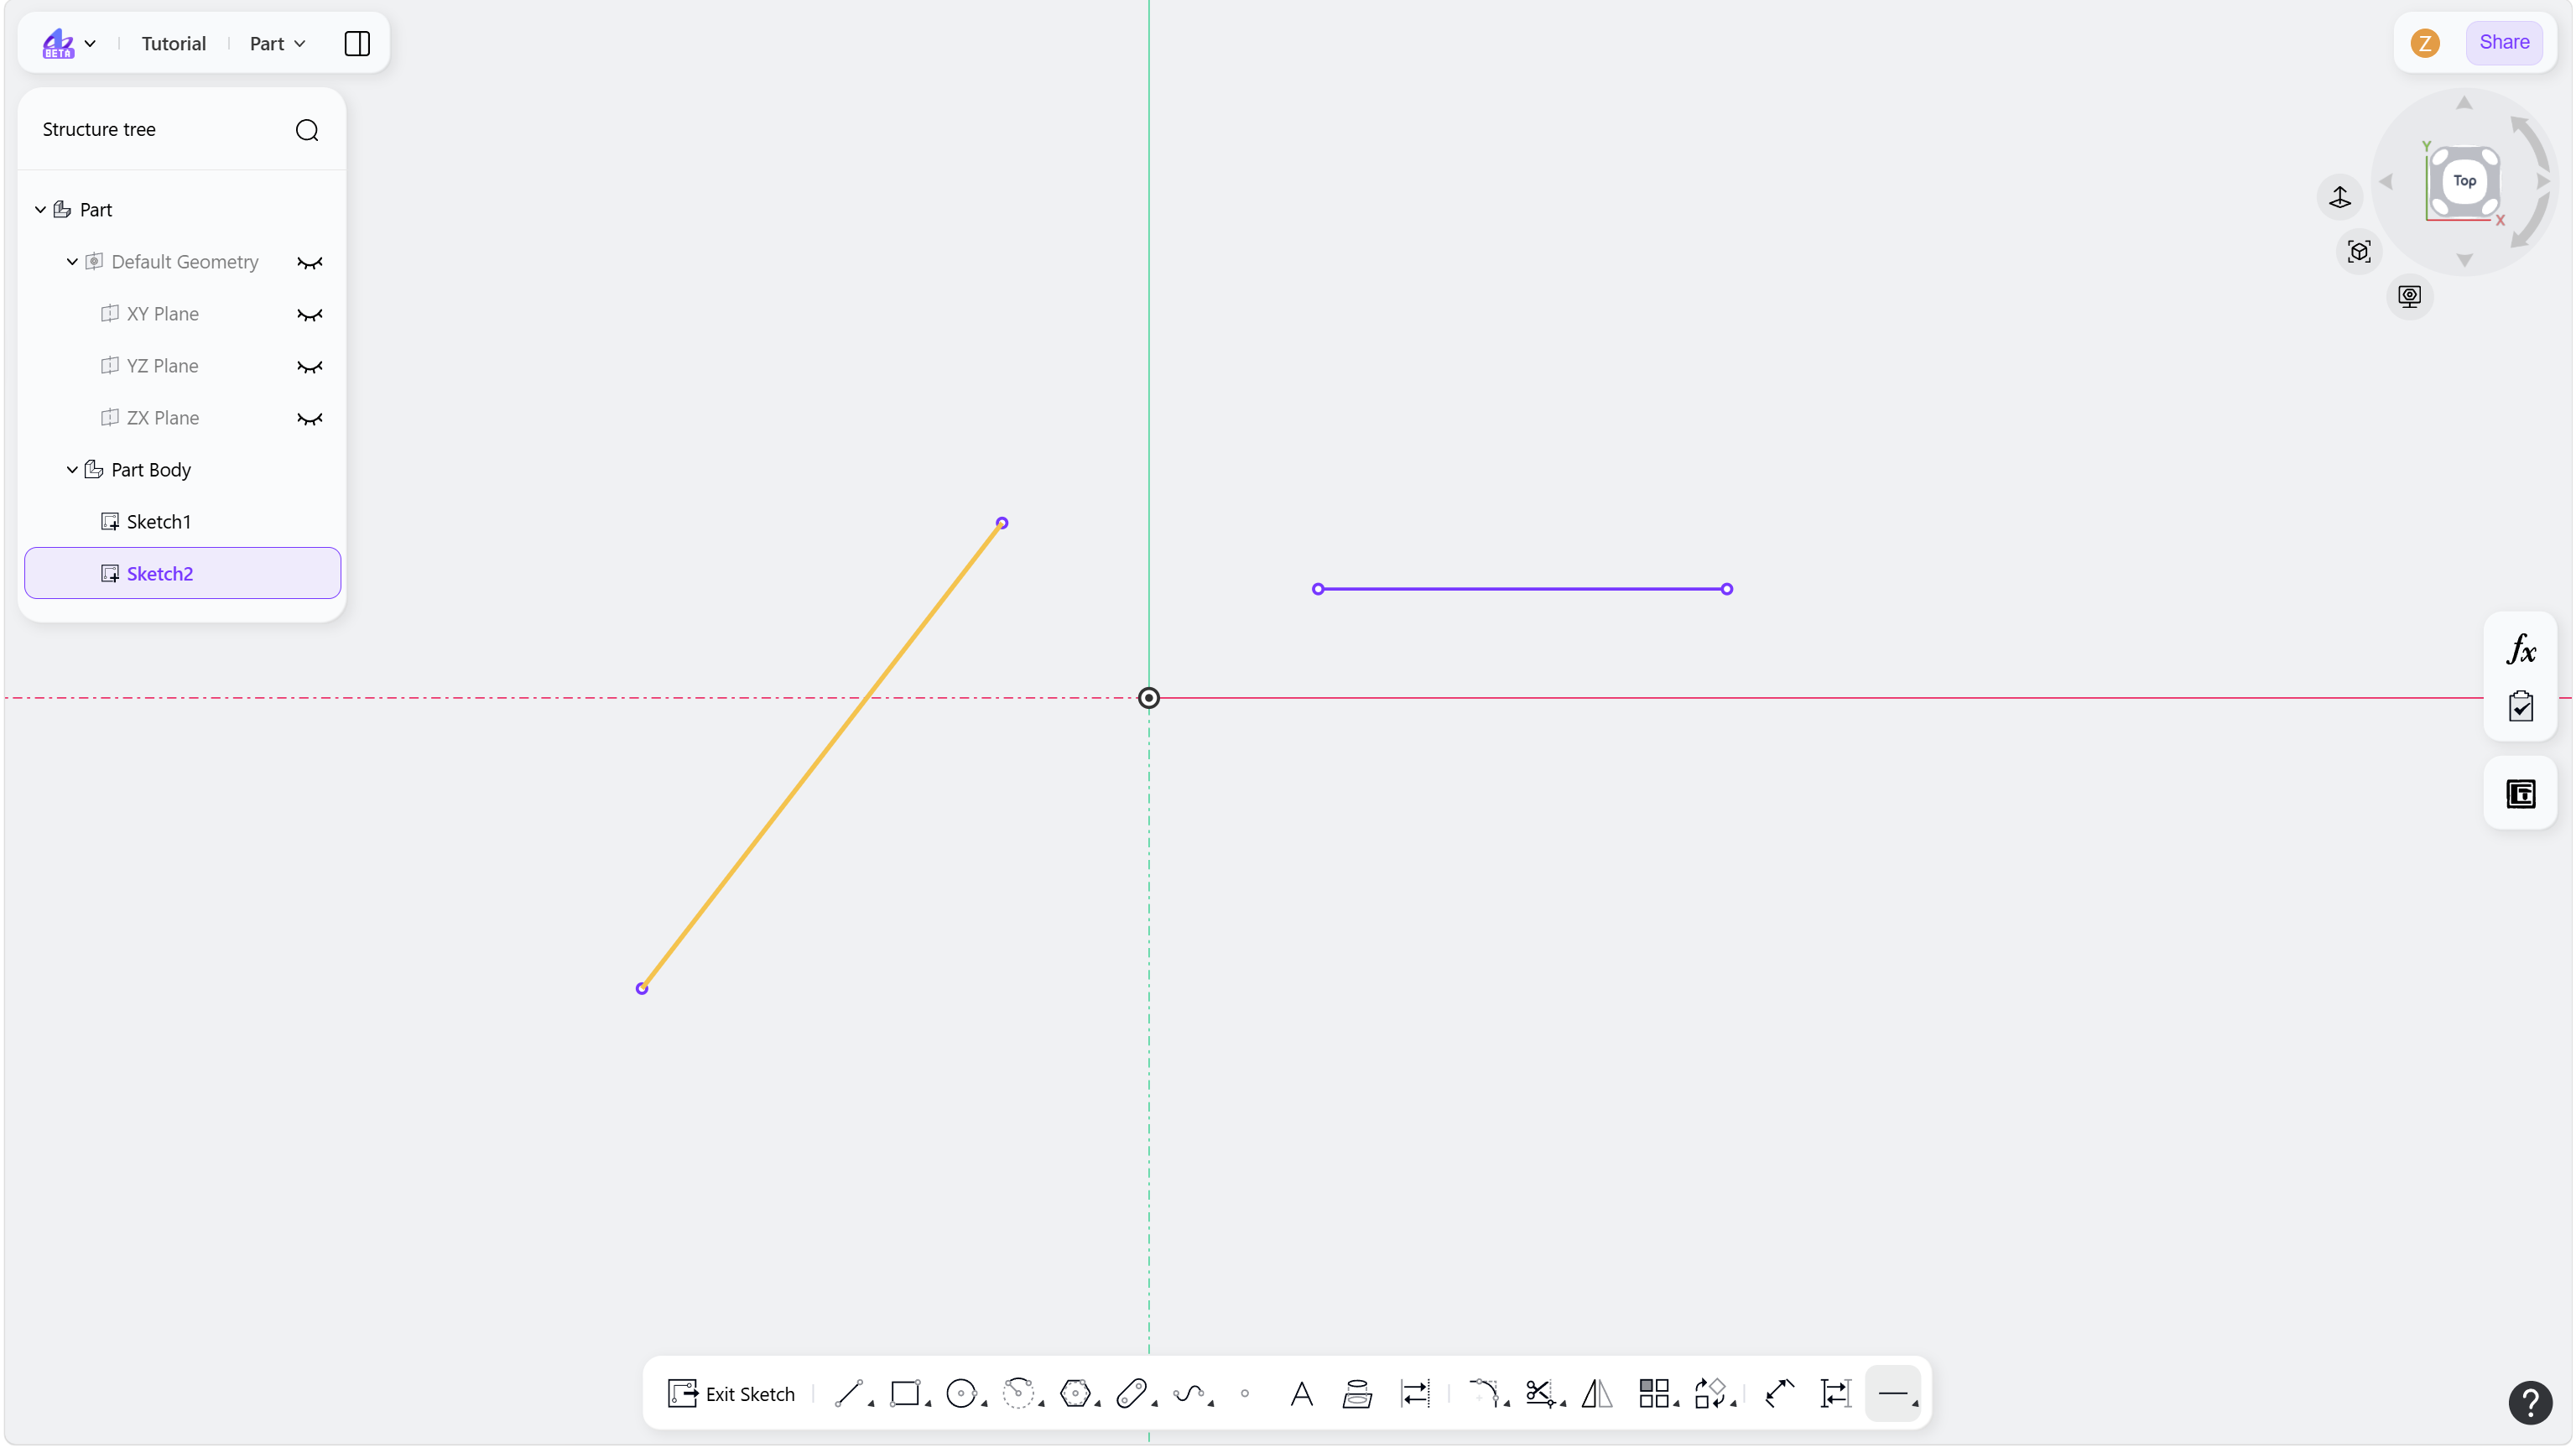The width and height of the screenshot is (2576, 1448).
Task: Select Sketch2 in the tree
Action: coord(183,573)
